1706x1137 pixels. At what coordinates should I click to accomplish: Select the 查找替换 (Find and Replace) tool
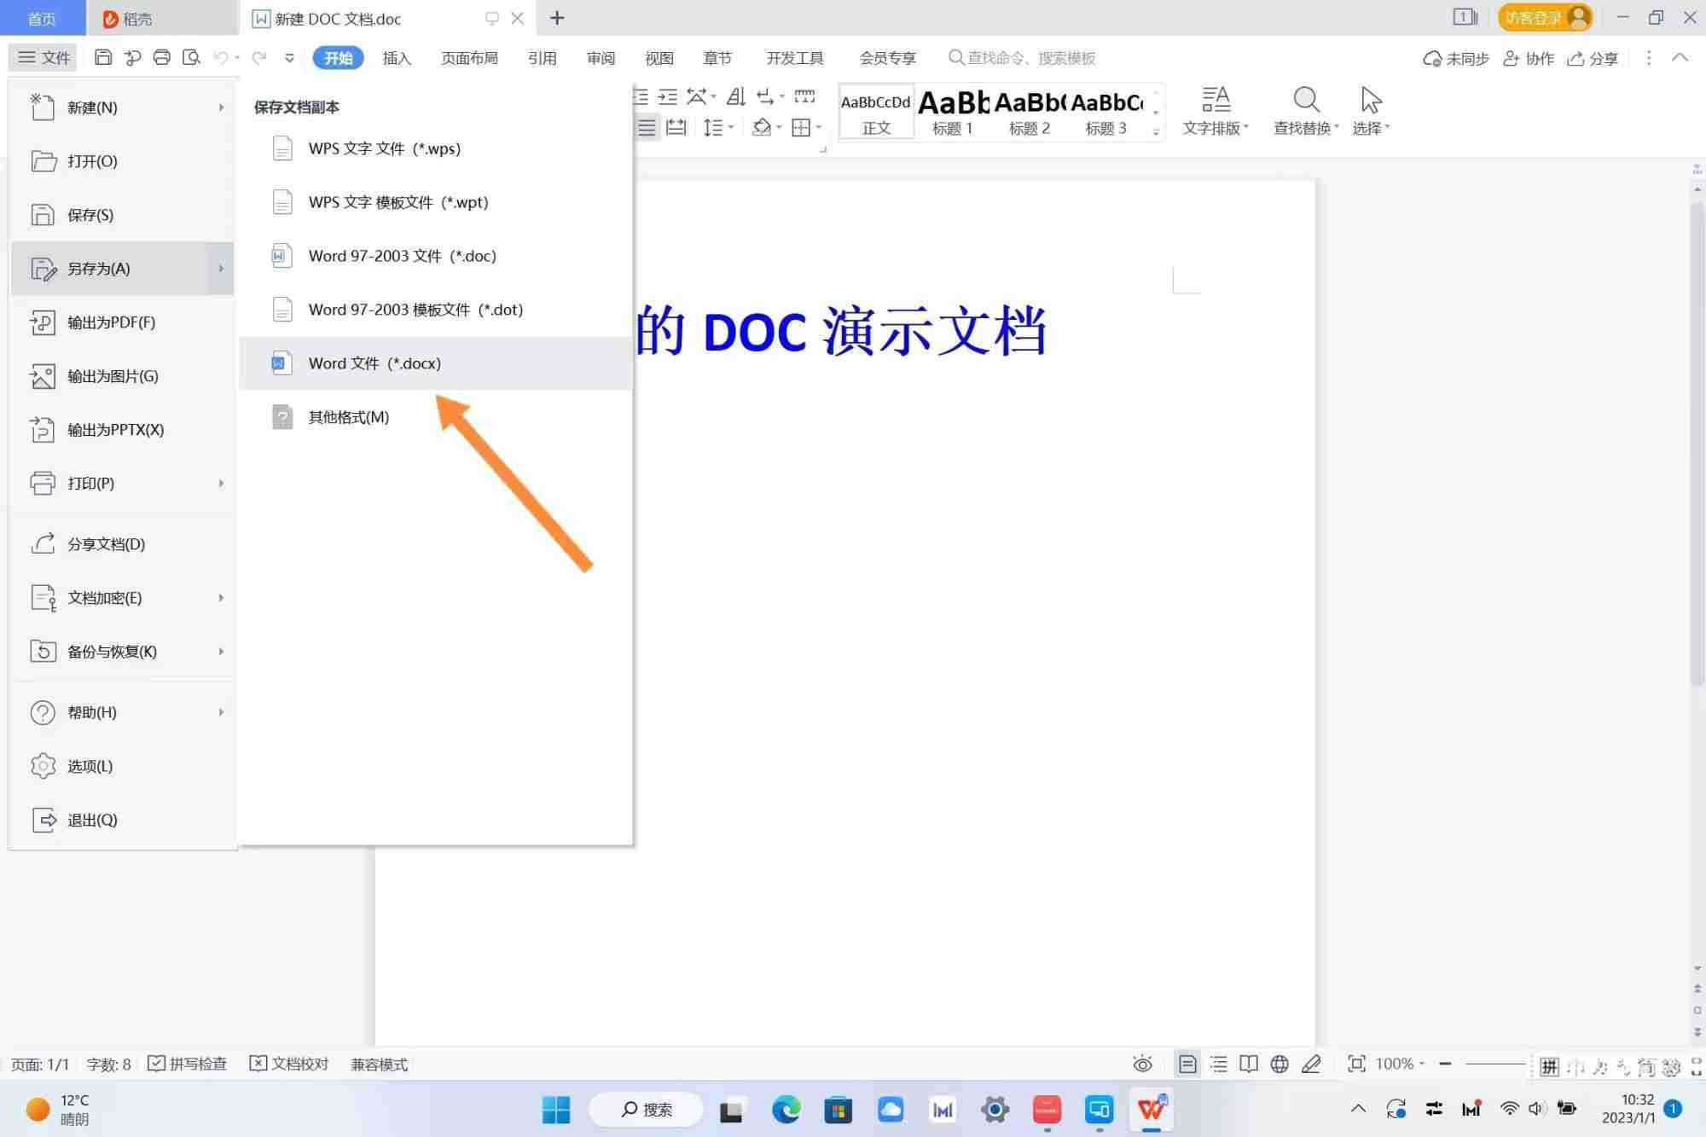[1306, 109]
